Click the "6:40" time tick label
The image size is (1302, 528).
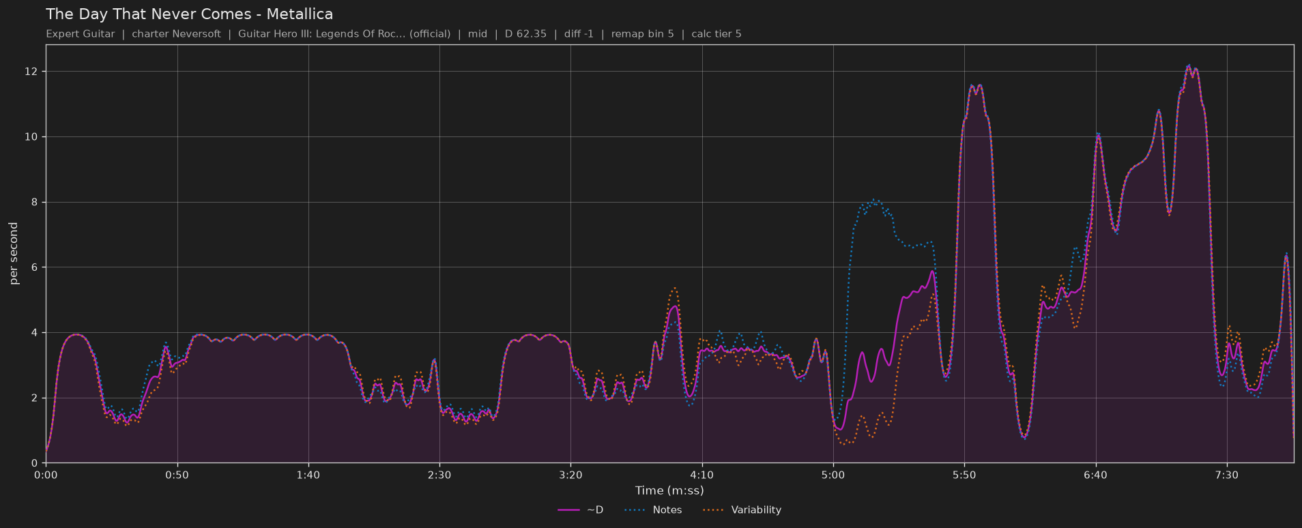(1096, 475)
